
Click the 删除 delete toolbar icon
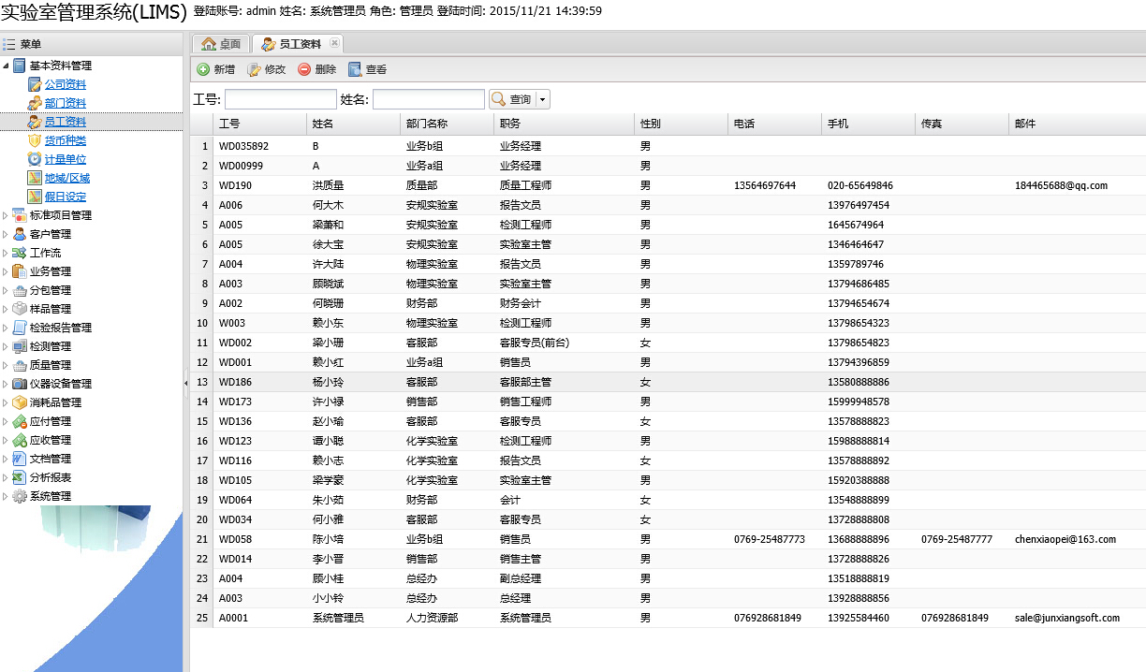pos(304,69)
